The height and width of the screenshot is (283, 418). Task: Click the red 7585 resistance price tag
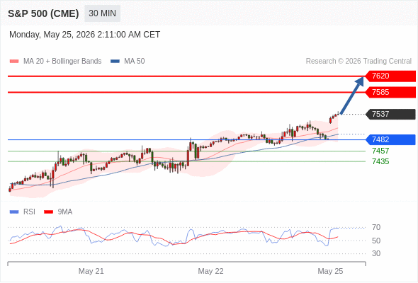pos(390,93)
